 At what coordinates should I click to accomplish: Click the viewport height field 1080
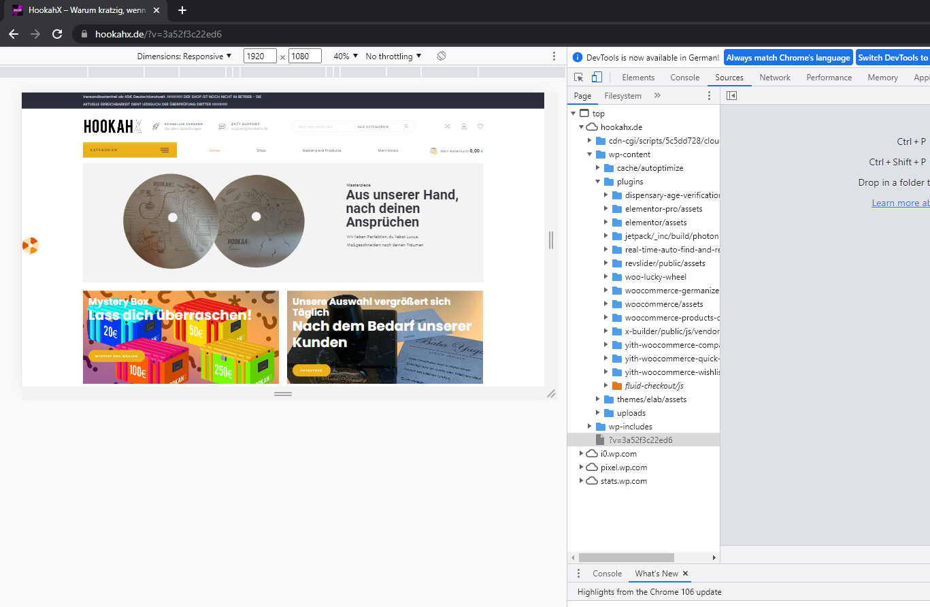click(x=305, y=56)
